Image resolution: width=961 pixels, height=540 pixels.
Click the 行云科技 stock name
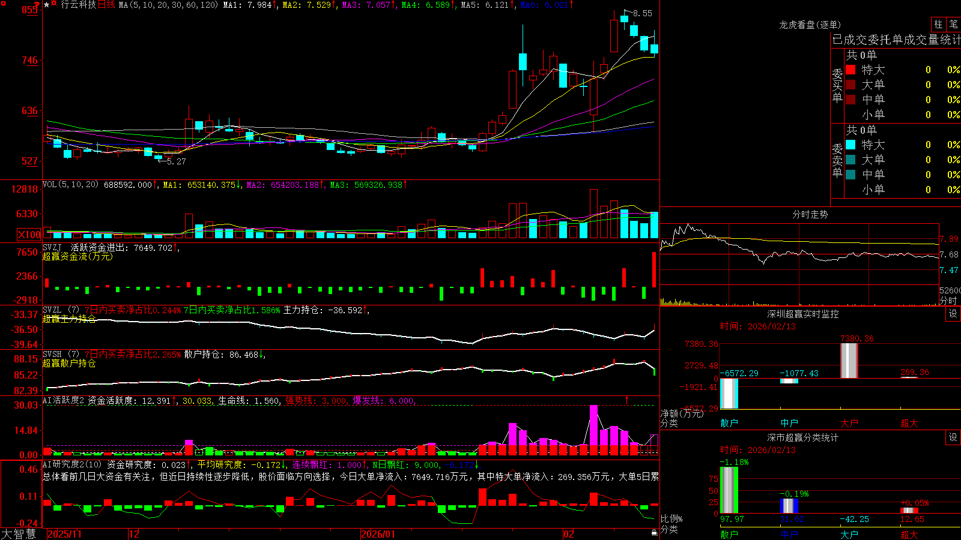coord(78,5)
